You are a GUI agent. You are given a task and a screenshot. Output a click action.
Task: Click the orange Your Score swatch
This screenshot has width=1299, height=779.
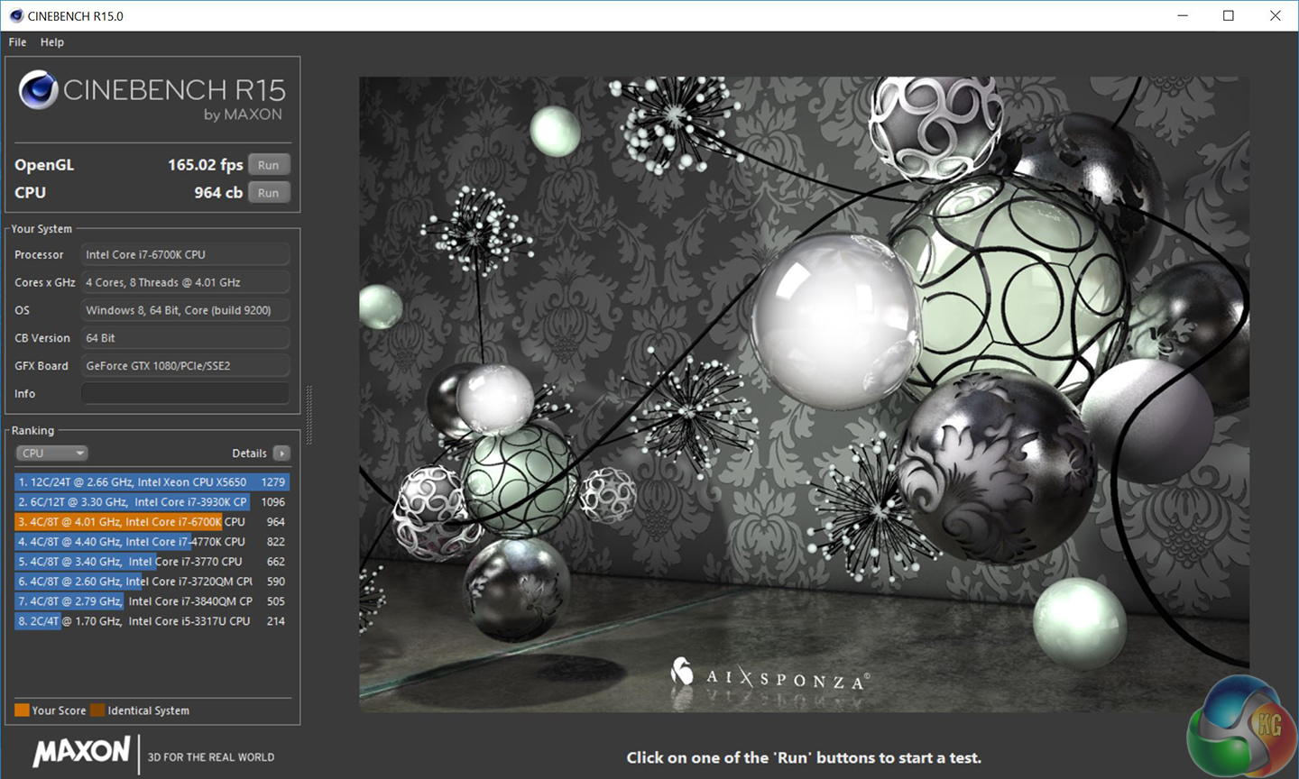pyautogui.click(x=22, y=710)
